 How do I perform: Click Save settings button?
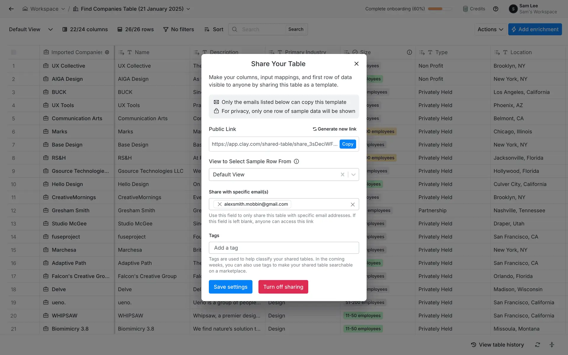[x=230, y=287]
